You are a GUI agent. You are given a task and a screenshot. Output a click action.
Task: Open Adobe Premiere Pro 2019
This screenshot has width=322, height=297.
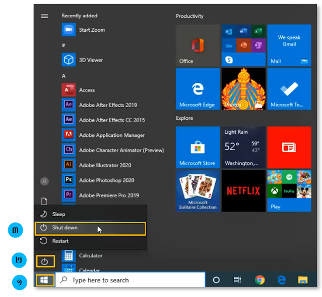(100, 195)
